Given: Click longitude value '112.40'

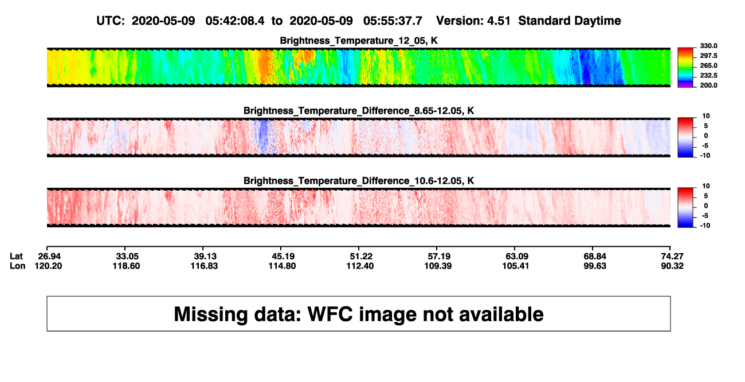Looking at the screenshot, I should point(360,266).
